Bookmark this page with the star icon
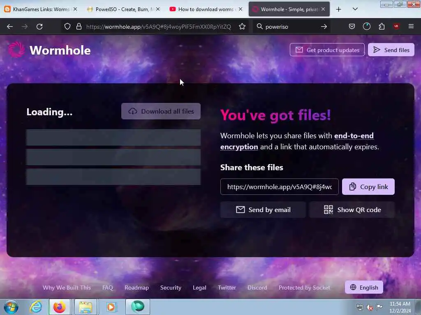Image resolution: width=421 pixels, height=315 pixels. click(242, 26)
